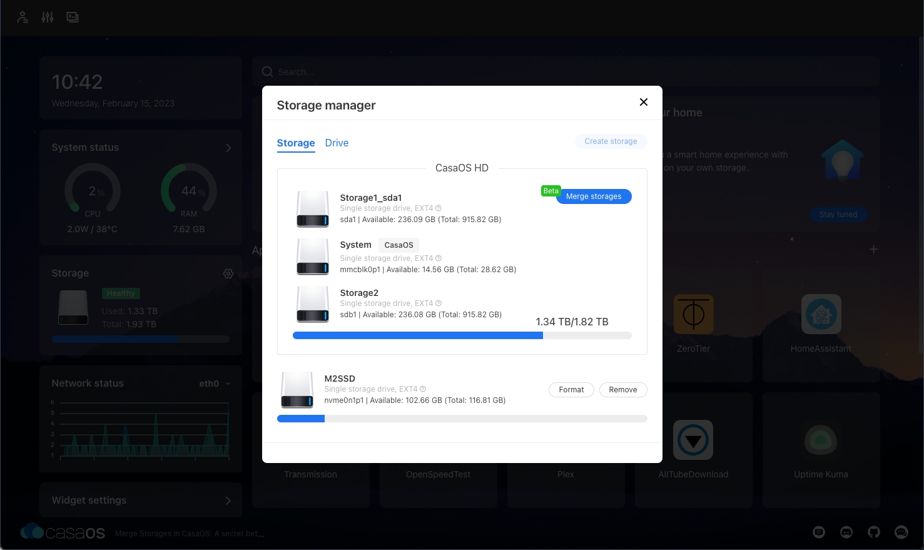The width and height of the screenshot is (924, 550).
Task: Click the help icon beside M2SSD's EXT4
Action: pyautogui.click(x=423, y=389)
